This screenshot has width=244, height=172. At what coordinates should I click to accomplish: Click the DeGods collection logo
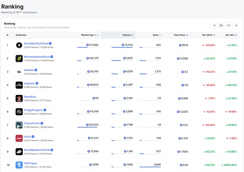[19, 72]
